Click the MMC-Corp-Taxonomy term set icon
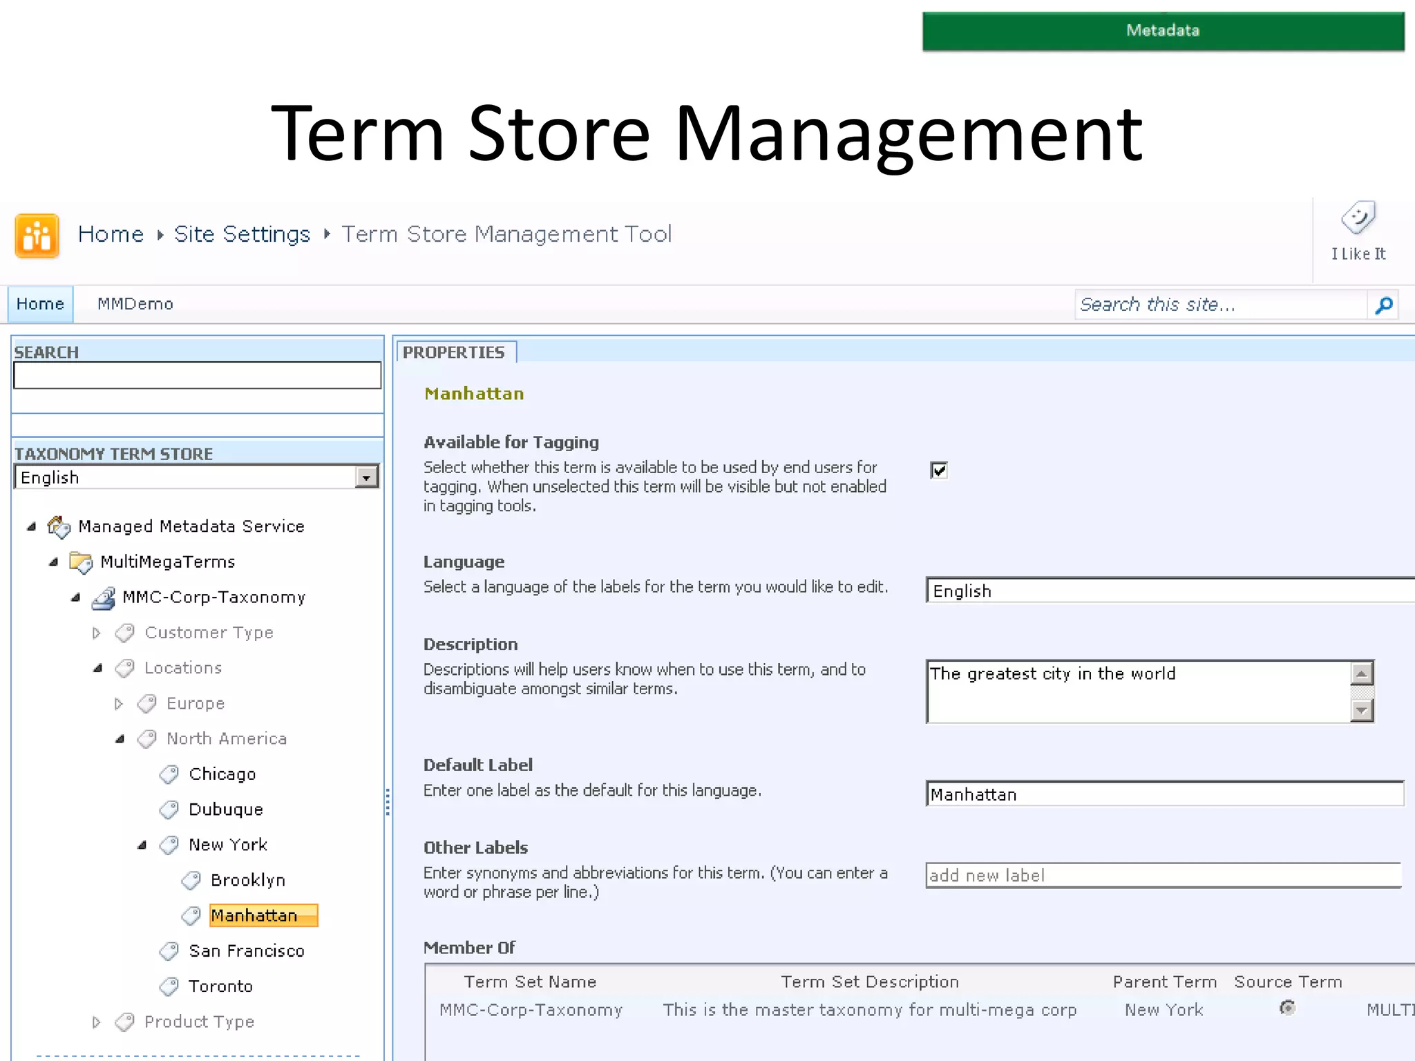The image size is (1415, 1061). tap(103, 598)
